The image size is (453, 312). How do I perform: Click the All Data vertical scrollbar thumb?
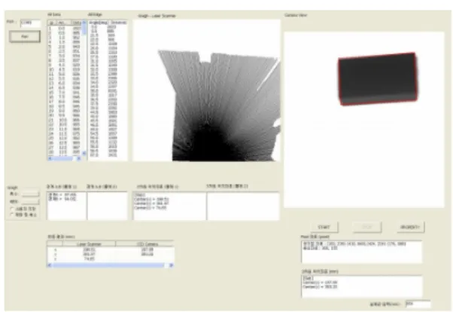[84, 29]
